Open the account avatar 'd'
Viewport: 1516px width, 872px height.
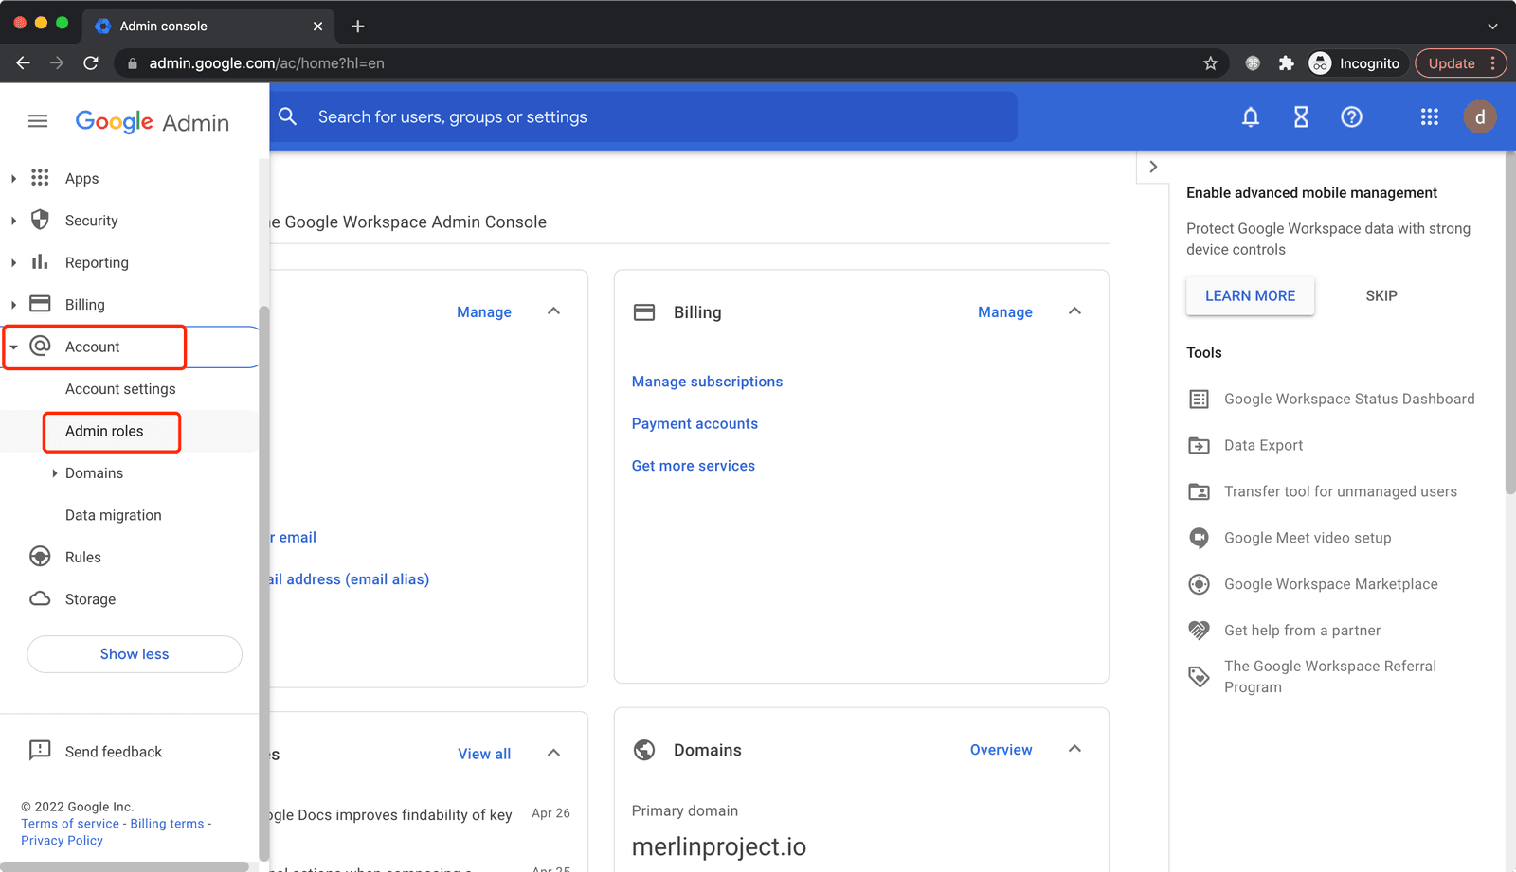[x=1480, y=116]
